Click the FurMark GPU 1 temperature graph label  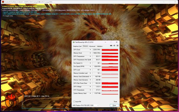click(x=37, y=96)
